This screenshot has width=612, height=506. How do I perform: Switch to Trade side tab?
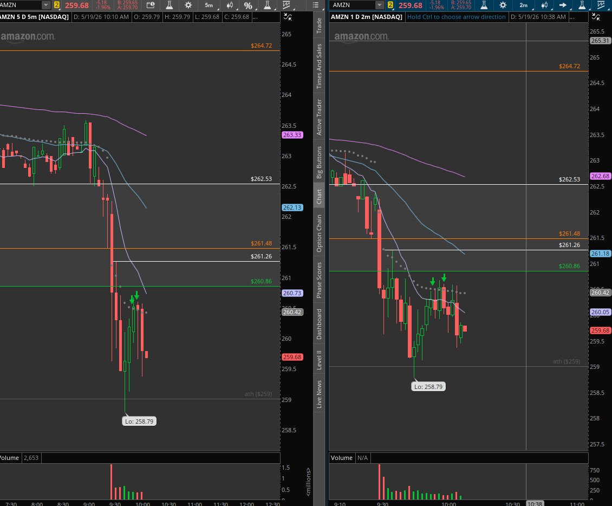tap(319, 25)
